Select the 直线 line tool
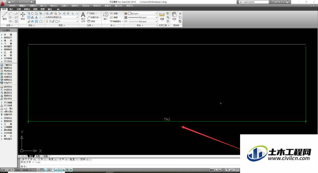This screenshot has height=173, width=318. click(4, 16)
